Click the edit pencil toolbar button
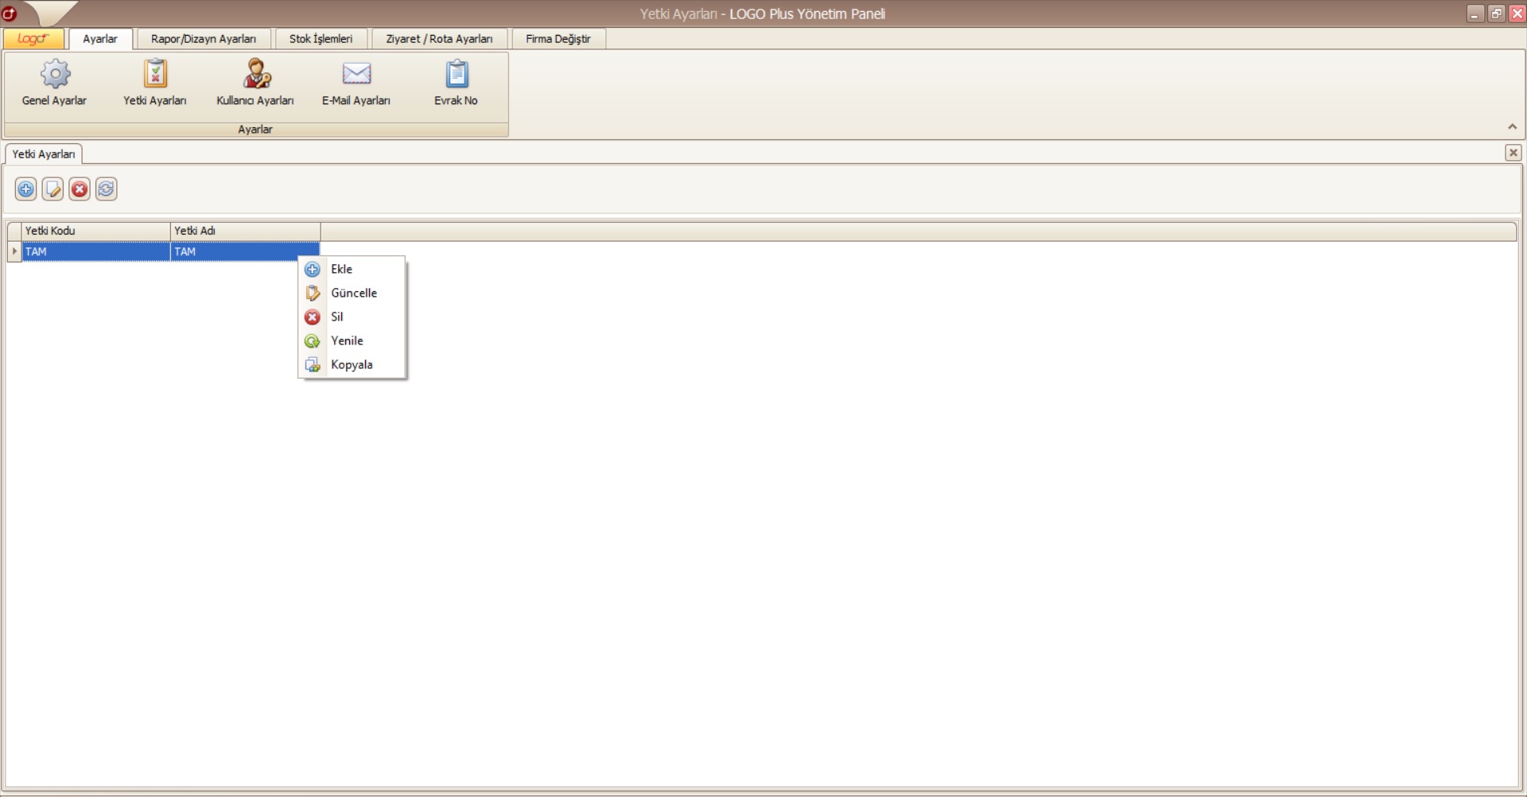Screen dimensions: 1527x797 click(x=52, y=189)
